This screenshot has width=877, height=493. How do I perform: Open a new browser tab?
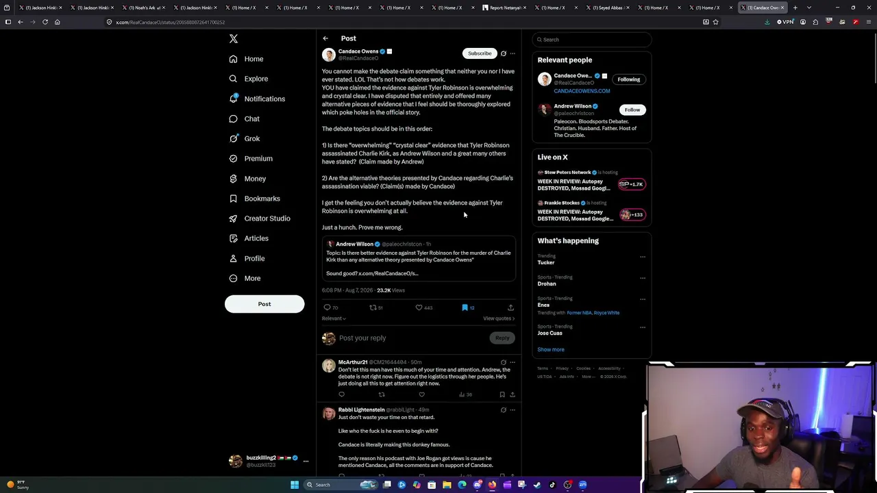(x=795, y=8)
